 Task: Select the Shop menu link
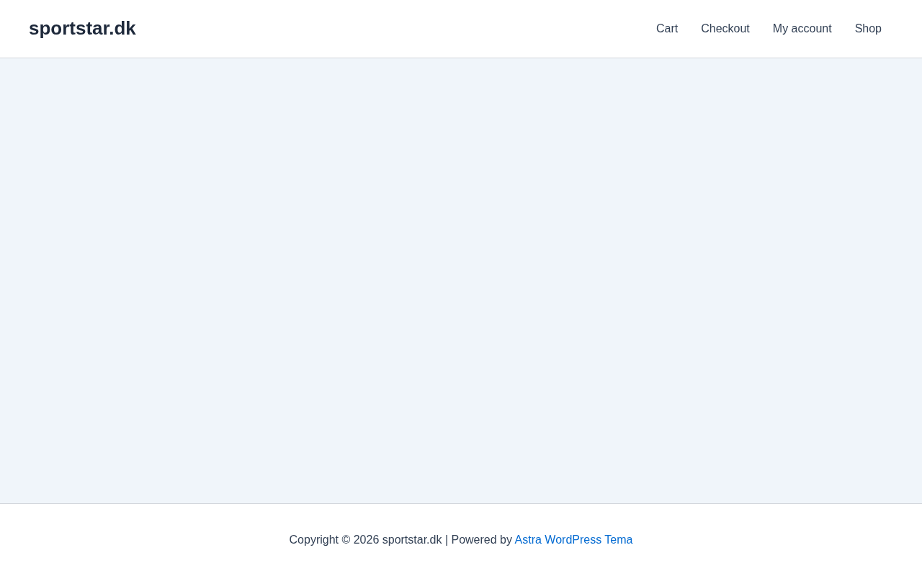(x=867, y=29)
